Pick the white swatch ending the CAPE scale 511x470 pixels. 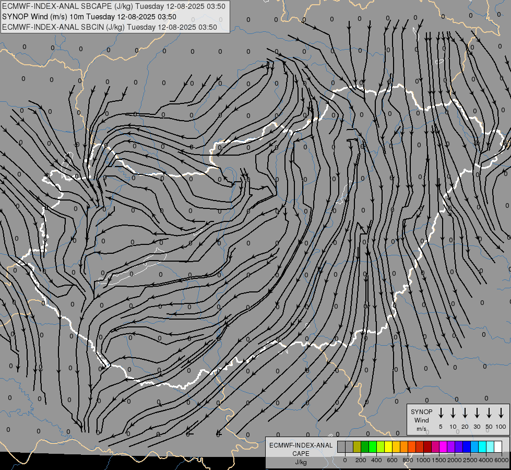point(498,446)
